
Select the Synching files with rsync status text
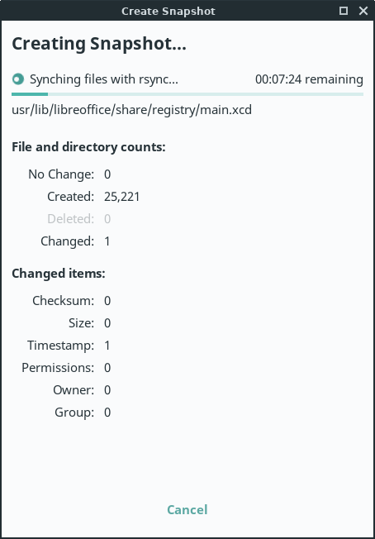tap(104, 79)
